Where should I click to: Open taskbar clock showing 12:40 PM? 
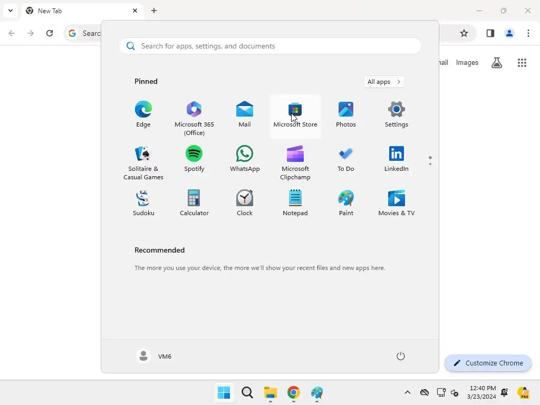click(481, 392)
